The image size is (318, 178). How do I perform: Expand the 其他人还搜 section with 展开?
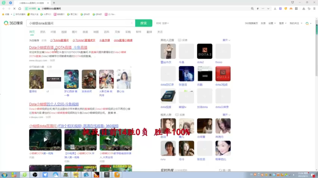tap(226, 40)
